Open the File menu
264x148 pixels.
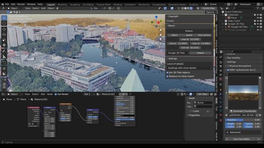[x=7, y=4]
